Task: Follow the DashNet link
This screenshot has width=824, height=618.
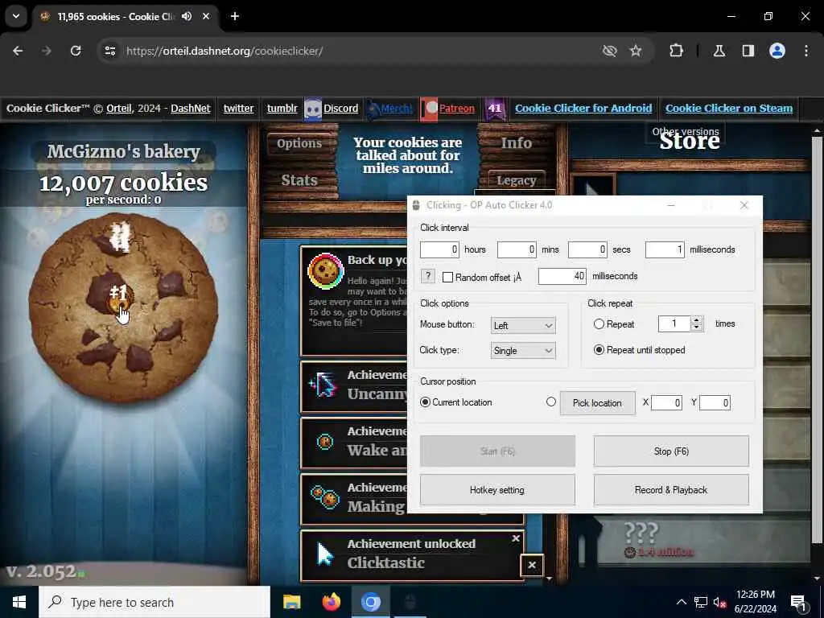Action: click(x=190, y=109)
